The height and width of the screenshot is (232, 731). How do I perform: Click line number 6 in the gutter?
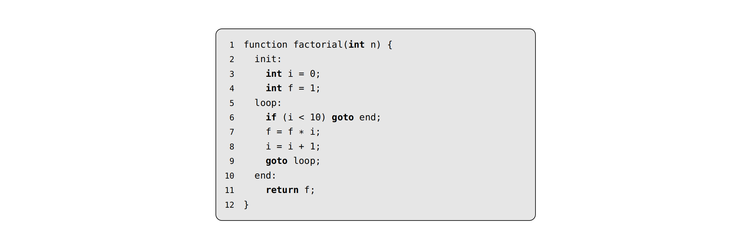coord(232,117)
